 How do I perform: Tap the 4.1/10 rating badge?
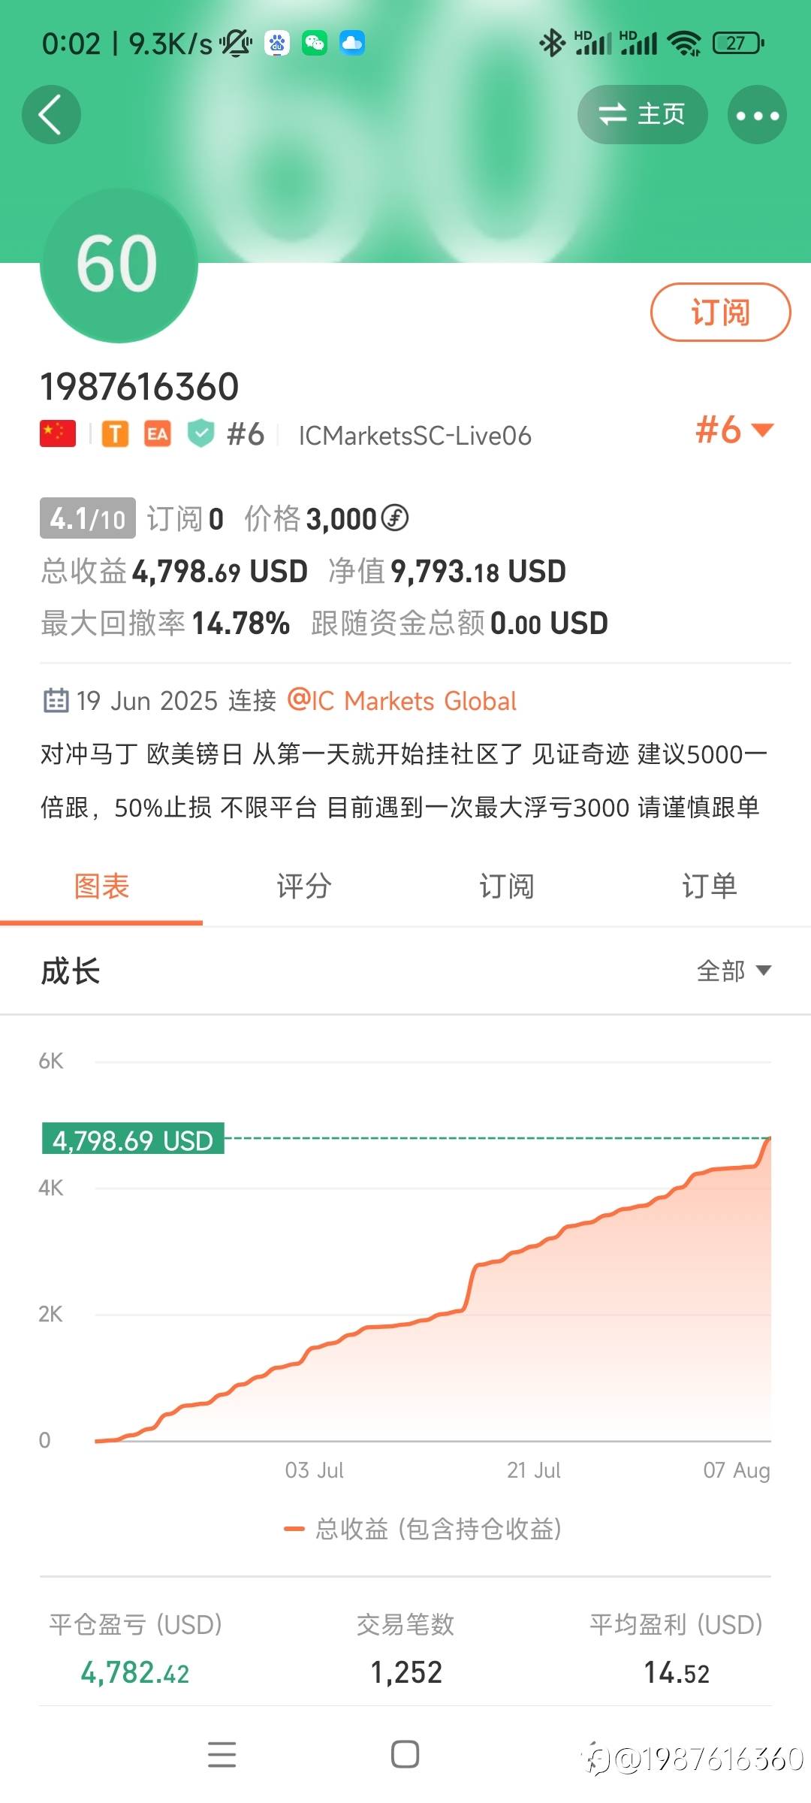click(88, 518)
